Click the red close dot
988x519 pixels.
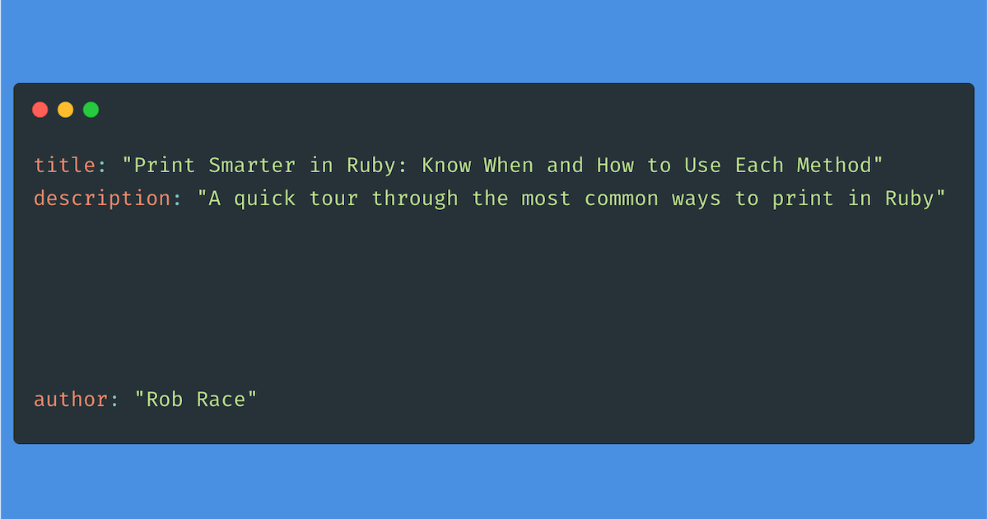point(40,110)
